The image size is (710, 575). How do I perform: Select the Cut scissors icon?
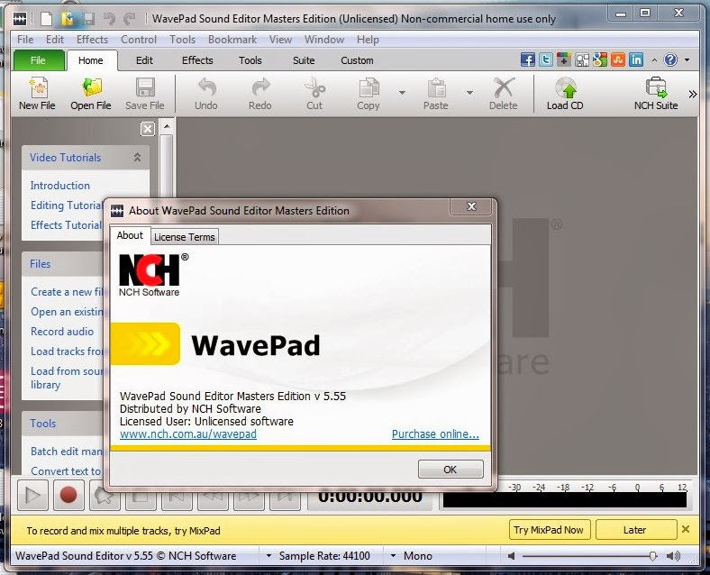coord(314,94)
